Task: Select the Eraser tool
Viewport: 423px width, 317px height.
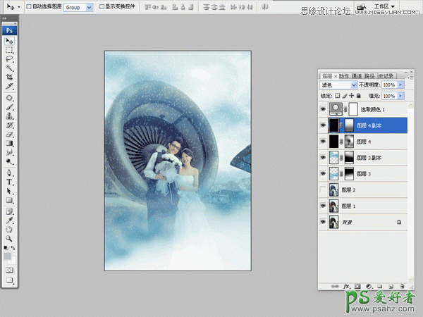Action: pyautogui.click(x=10, y=133)
